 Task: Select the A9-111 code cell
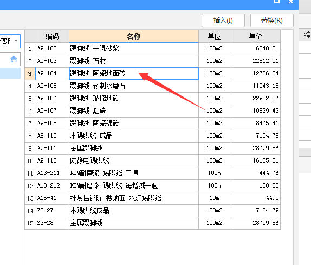[53, 148]
